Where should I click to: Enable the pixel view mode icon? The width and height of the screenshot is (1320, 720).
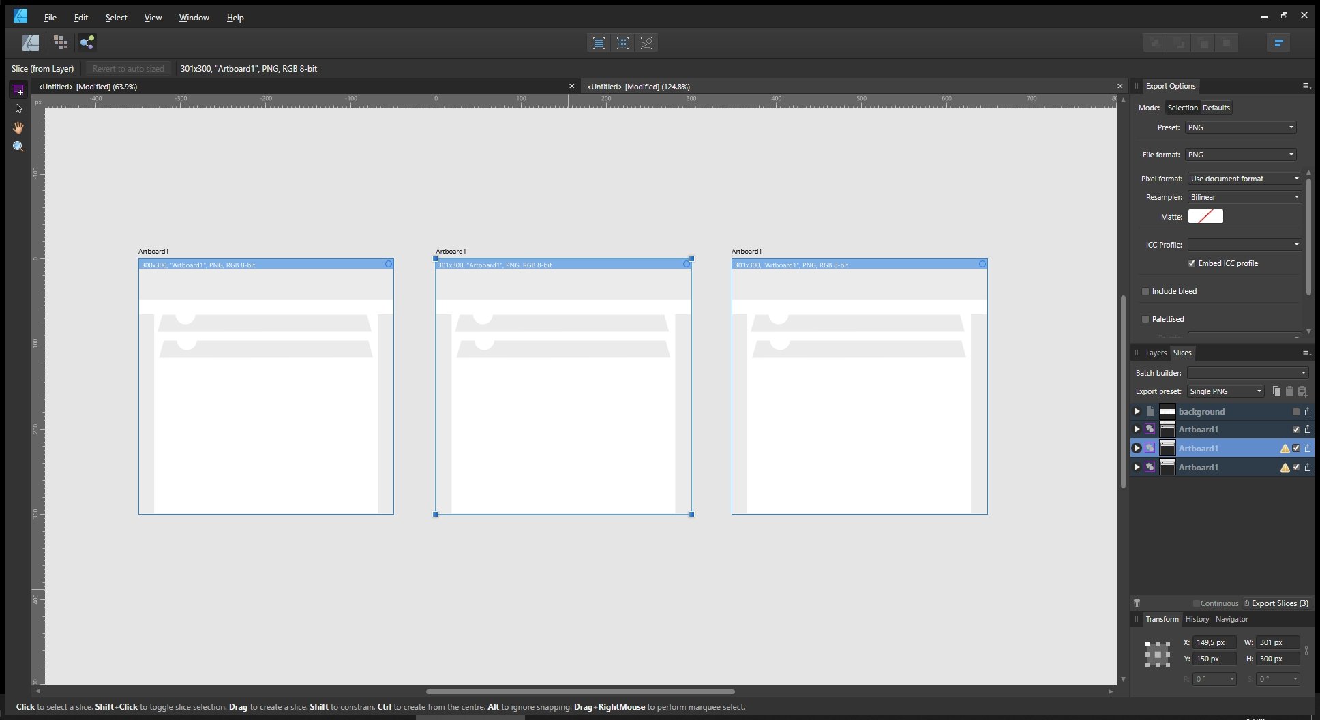point(598,42)
